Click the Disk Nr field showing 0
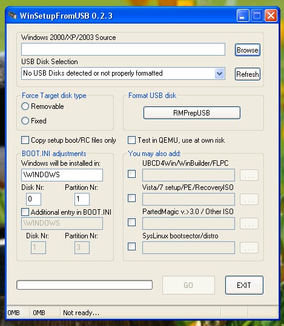Image resolution: width=284 pixels, height=326 pixels. pos(33,199)
